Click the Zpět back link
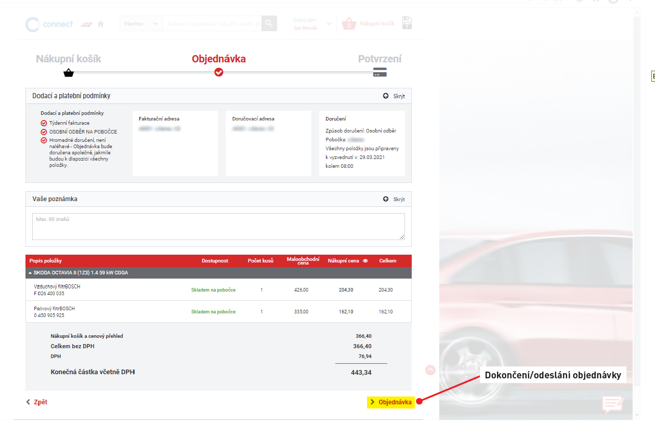 (x=37, y=402)
